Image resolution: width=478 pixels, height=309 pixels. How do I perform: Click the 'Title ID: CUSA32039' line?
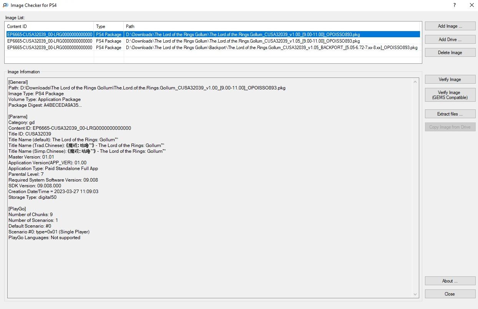[x=30, y=134]
